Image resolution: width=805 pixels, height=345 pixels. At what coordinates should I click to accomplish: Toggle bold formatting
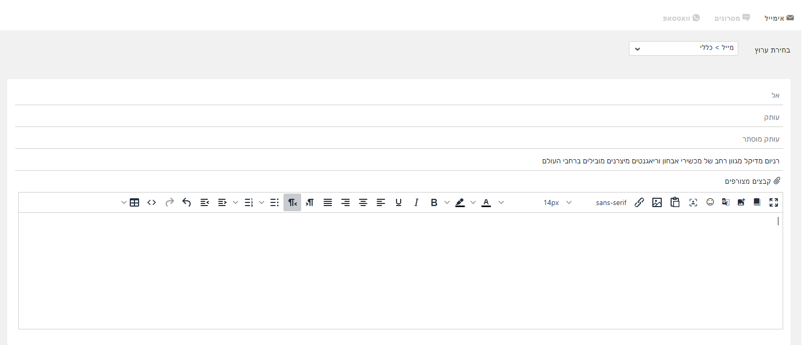coord(434,202)
